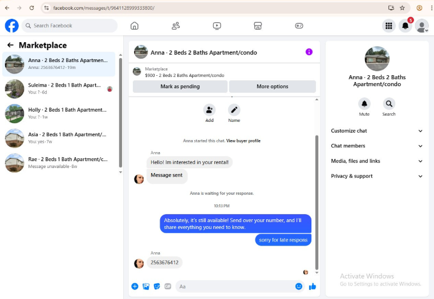The height and width of the screenshot is (299, 434).
Task: Open the Rae 2 Beds 1 Bath conversation
Action: [59, 163]
